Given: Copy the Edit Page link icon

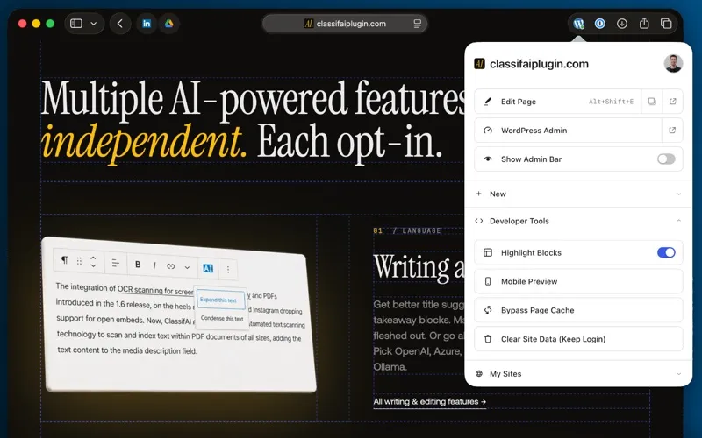Looking at the screenshot, I should click(652, 102).
